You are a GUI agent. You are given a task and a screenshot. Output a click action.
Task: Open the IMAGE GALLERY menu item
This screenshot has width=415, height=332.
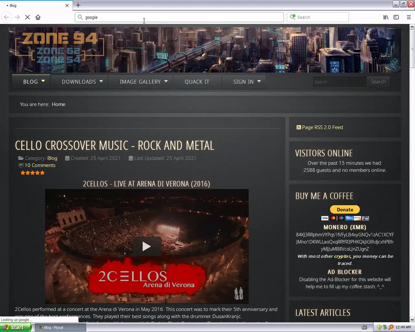(x=140, y=82)
